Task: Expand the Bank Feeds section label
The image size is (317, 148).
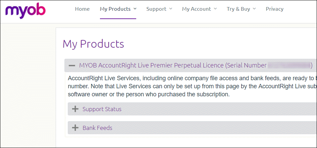Action: (97, 128)
